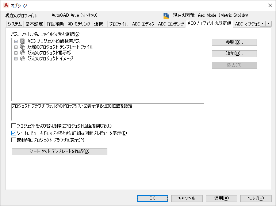Open help with ヘルプ(H) button
This screenshot has height=206, width=276.
pos(256,198)
